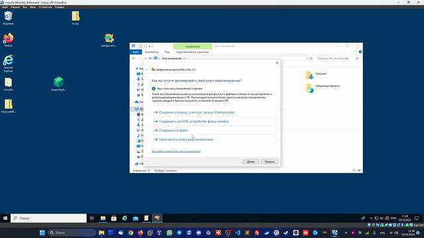Open WhatsApp in the host taskbar

tap(170, 233)
